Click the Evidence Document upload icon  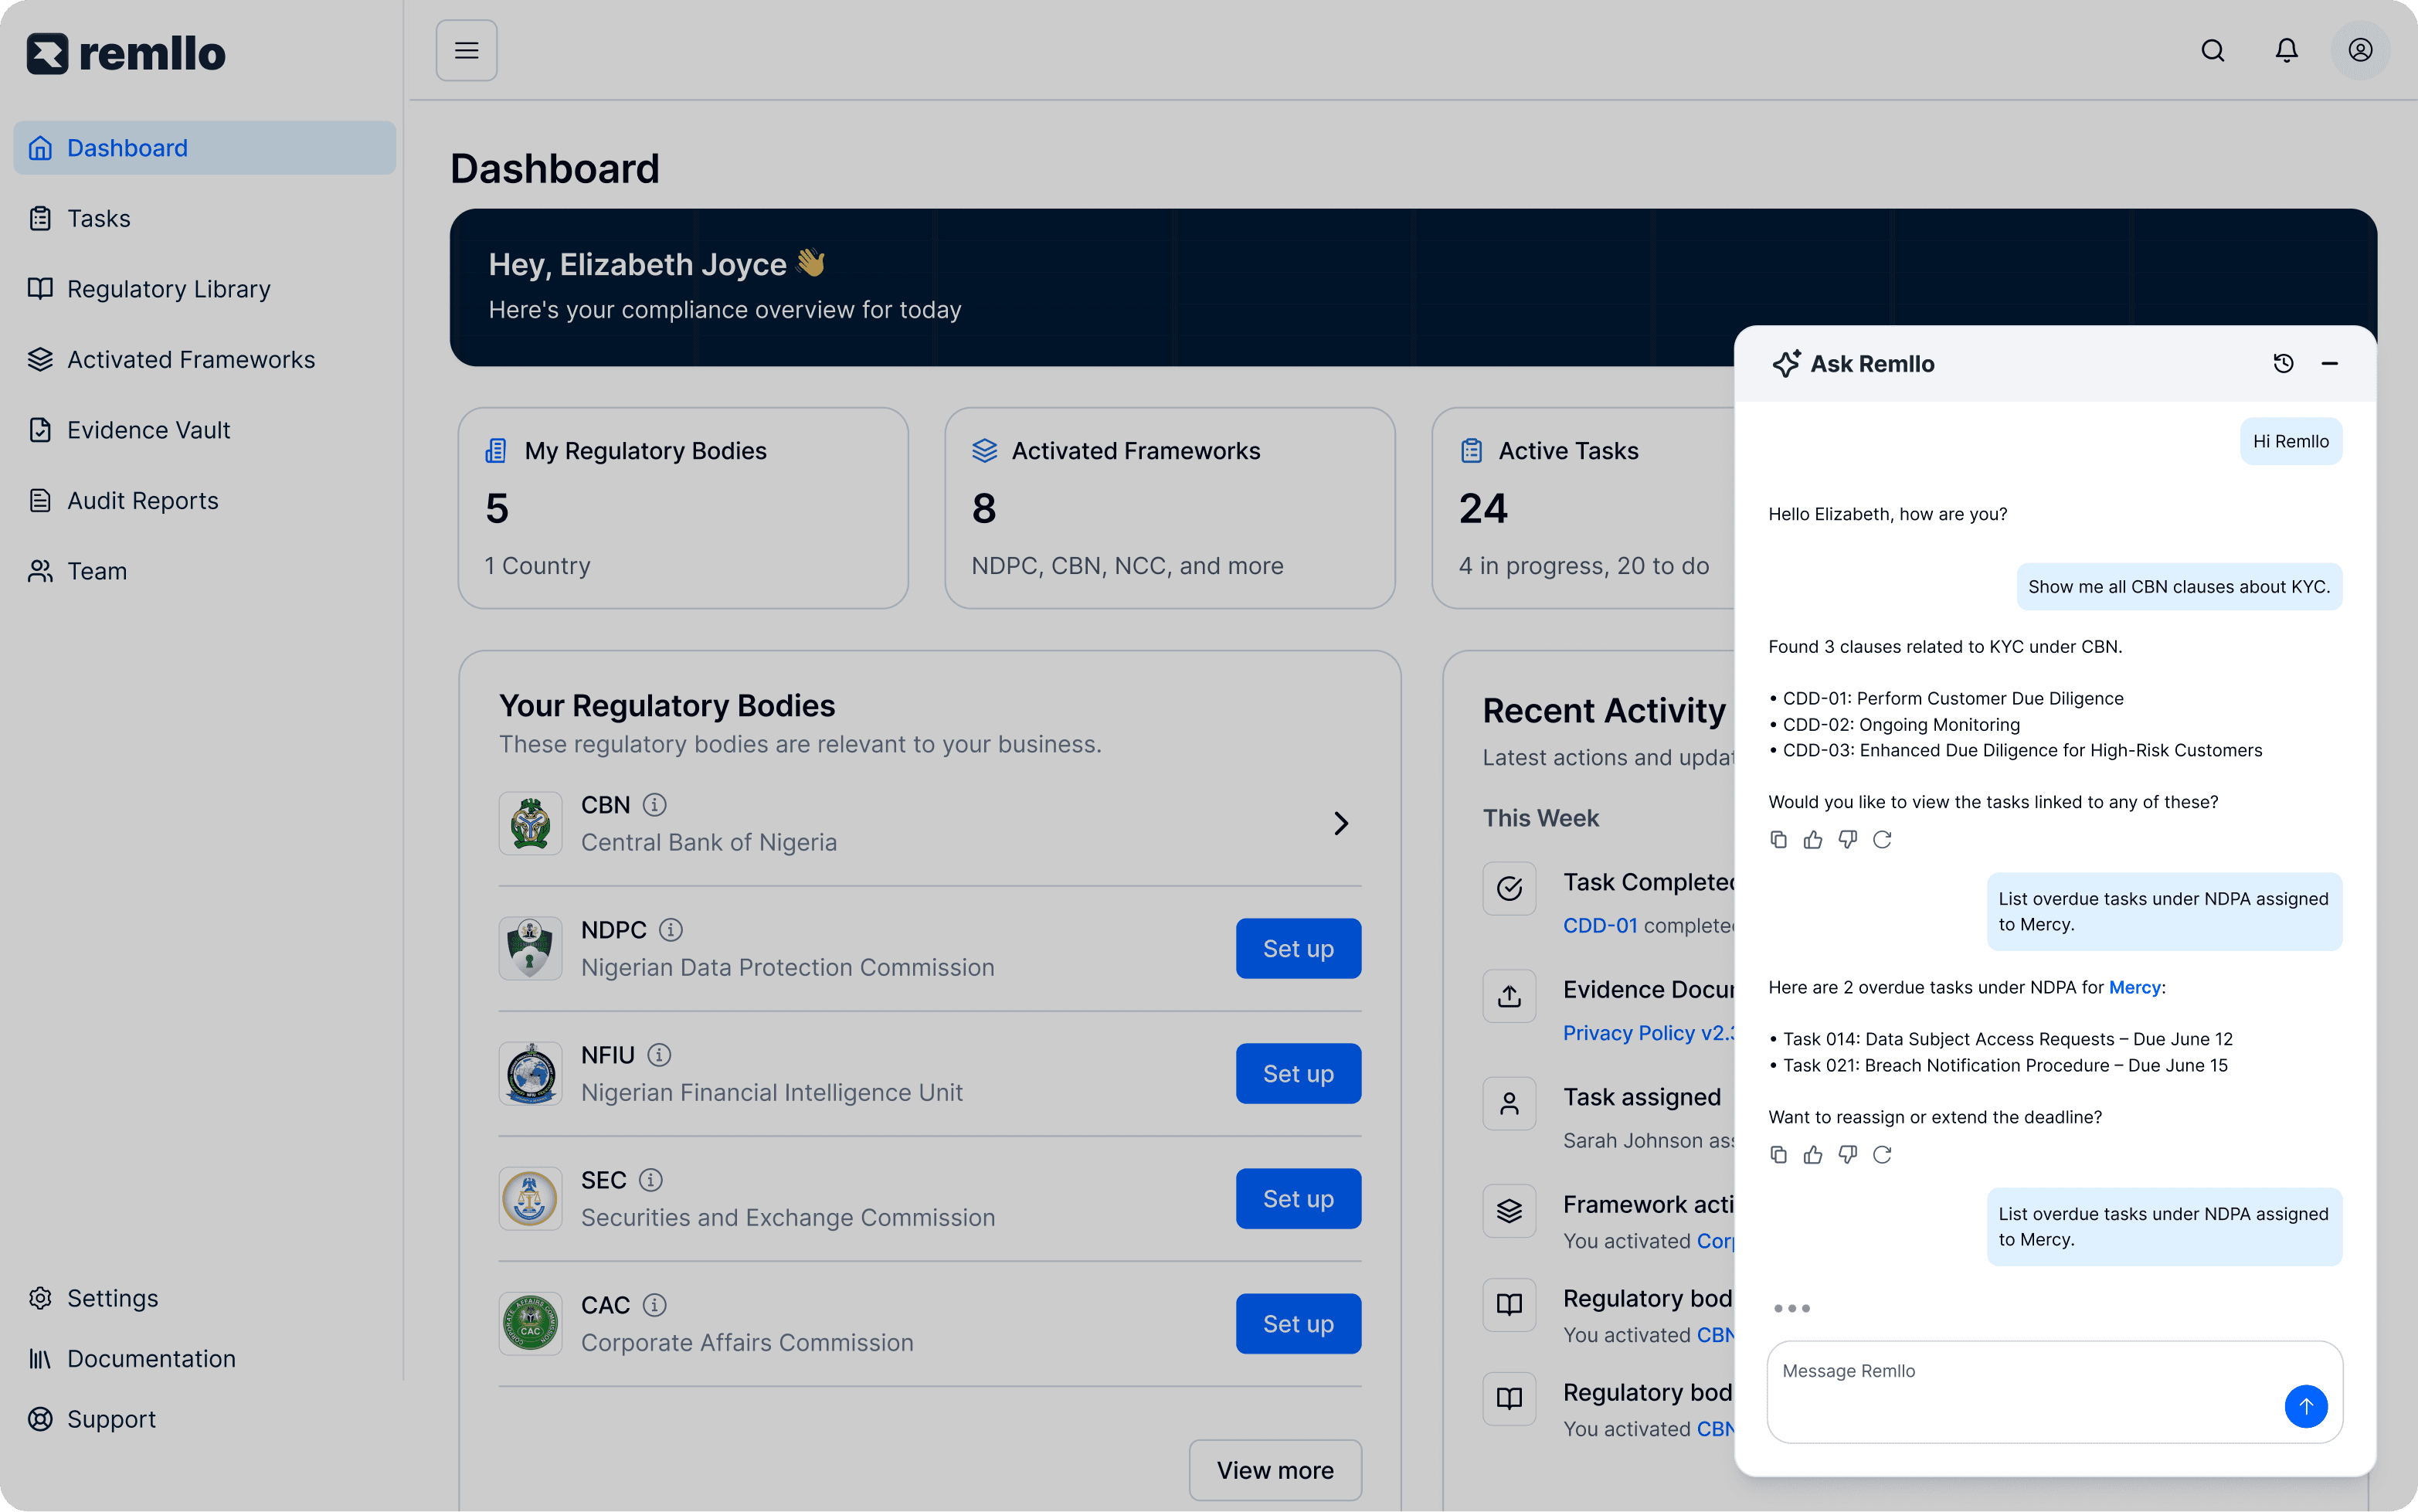pos(1509,995)
